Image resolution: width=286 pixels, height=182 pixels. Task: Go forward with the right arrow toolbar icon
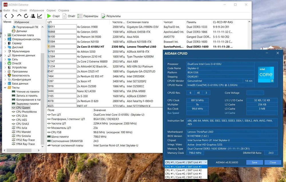tap(12, 16)
